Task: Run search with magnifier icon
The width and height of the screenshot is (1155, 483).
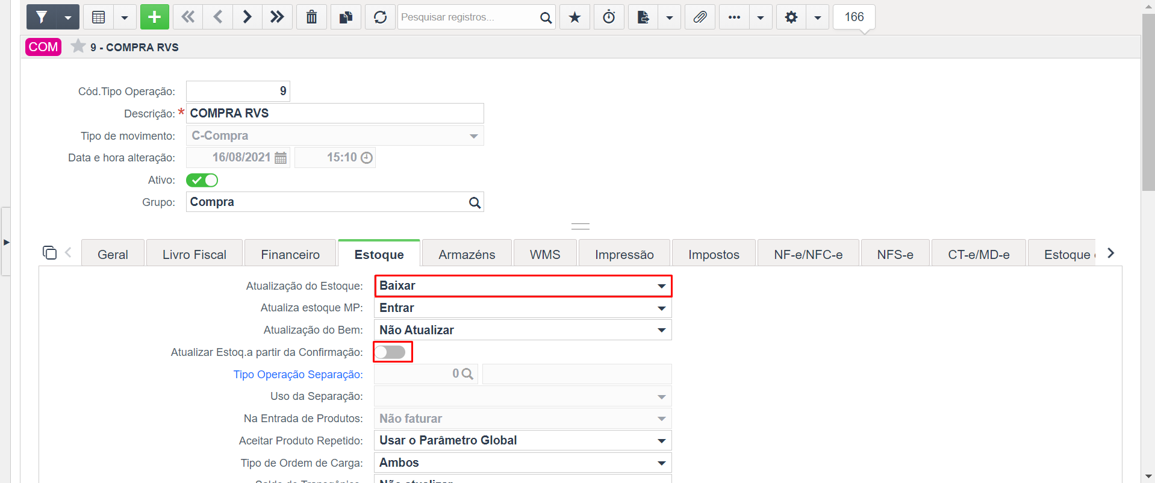Action: [x=546, y=17]
